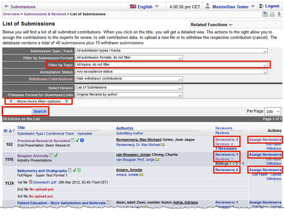
Task: Download Dokument1.pdf file
Action: 45,182
